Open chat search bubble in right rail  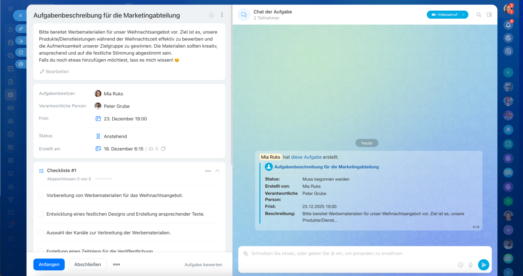tap(508, 51)
